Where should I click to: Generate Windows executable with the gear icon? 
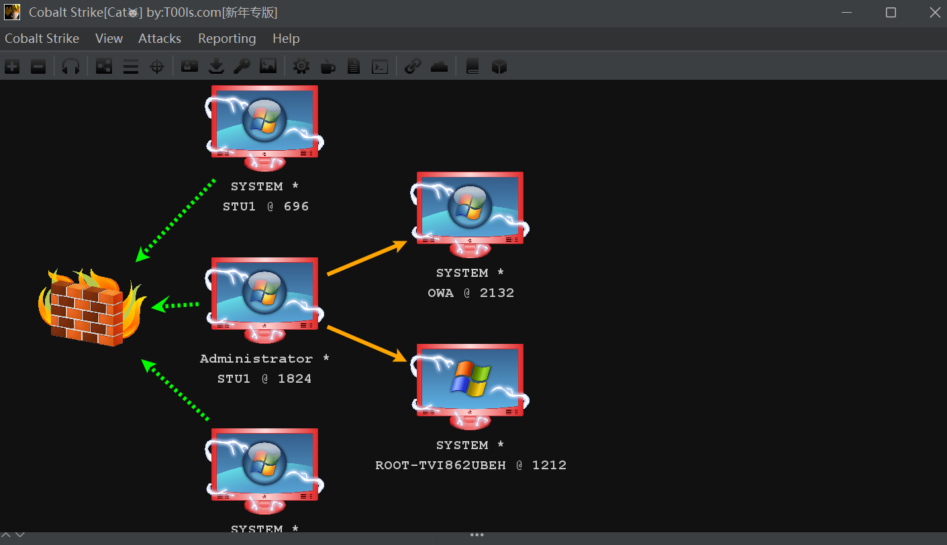[301, 66]
